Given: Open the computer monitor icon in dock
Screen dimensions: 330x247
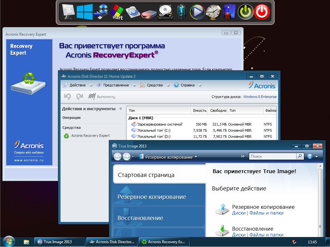Looking at the screenshot, I should [x=68, y=12].
